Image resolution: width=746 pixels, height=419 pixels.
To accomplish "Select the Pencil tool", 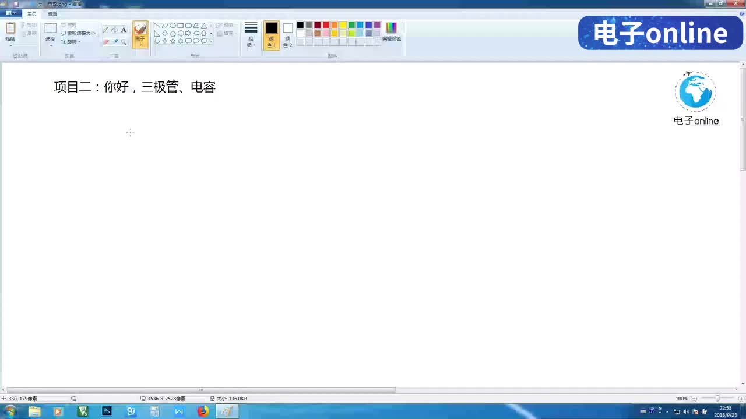I will click(105, 30).
